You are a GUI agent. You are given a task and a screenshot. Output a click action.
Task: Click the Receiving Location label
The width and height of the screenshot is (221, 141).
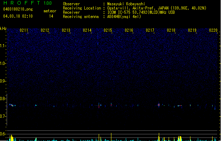(x=82, y=8)
